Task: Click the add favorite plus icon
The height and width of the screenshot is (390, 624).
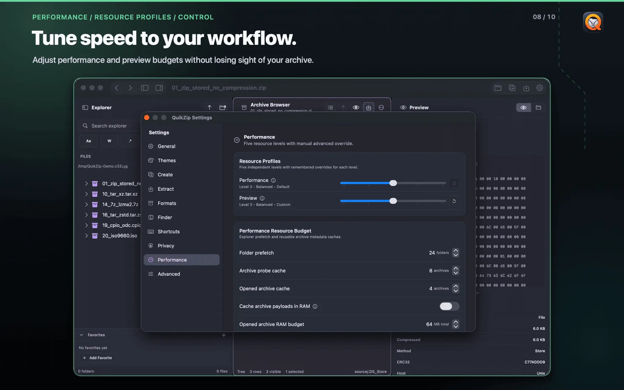Action: point(224,335)
